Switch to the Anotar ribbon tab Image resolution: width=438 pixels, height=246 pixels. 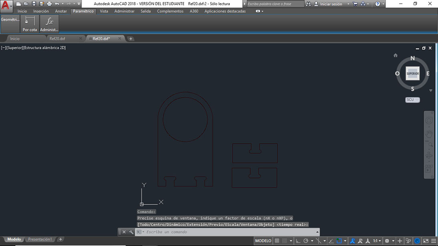pyautogui.click(x=61, y=11)
